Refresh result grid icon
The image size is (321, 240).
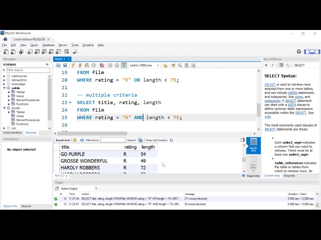click(82, 140)
